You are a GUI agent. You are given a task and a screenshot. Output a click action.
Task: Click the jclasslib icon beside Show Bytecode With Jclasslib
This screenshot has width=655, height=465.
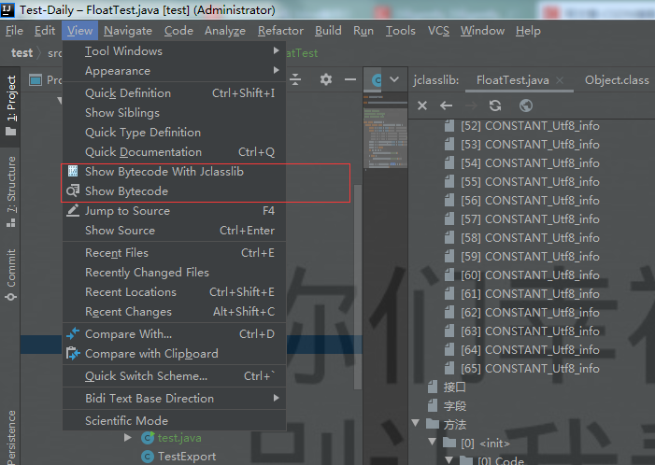[x=73, y=171]
